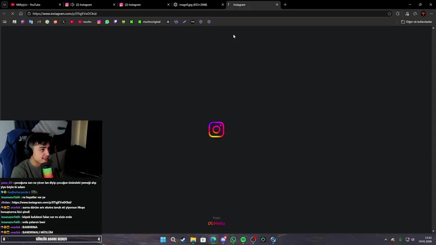Screen dimensions: 436x245
Task: Open a new browser tab with plus button
Action: pos(285,5)
